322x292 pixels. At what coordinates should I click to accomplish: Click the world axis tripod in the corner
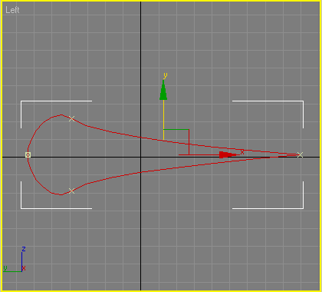(x=15, y=260)
